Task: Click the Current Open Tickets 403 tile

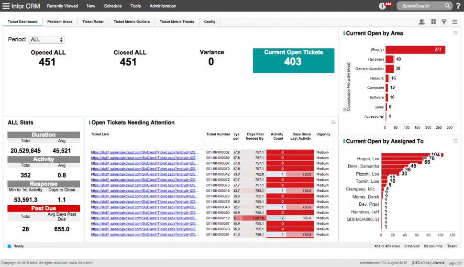Action: click(x=294, y=60)
